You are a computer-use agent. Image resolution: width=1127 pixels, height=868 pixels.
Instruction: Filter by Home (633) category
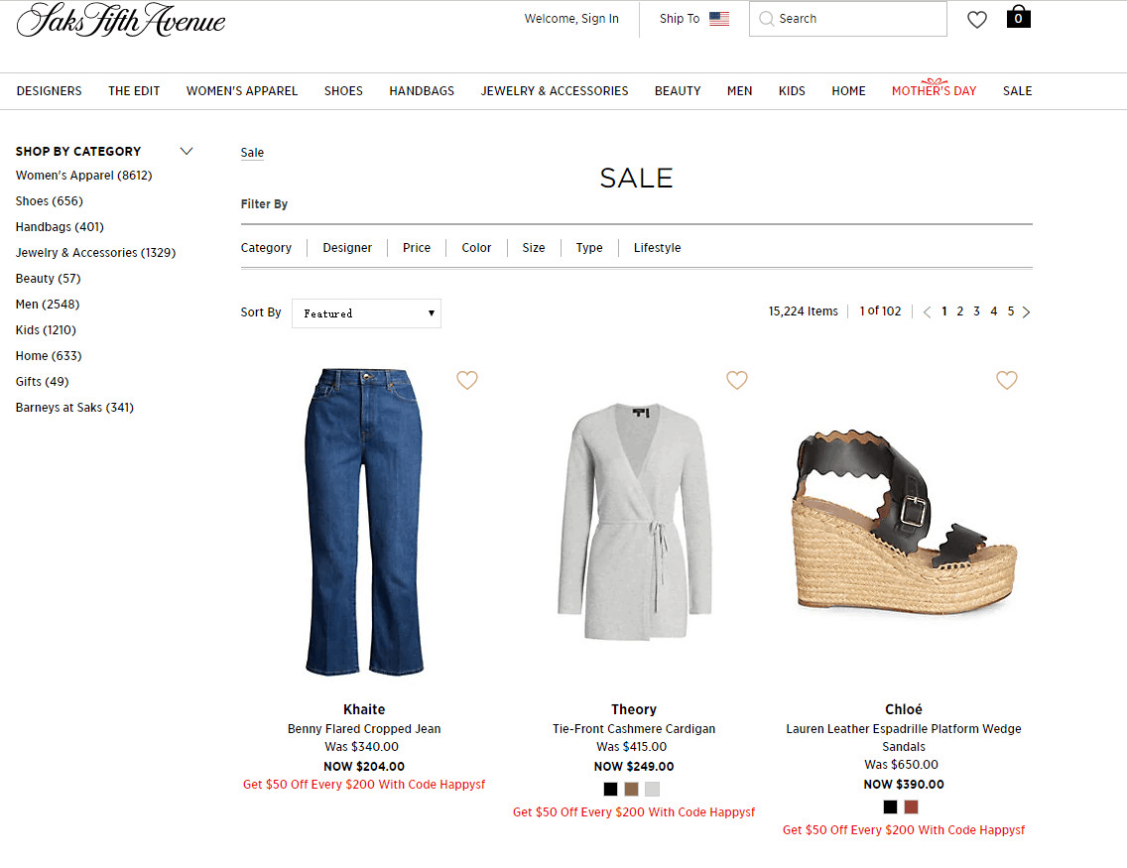[x=49, y=356]
